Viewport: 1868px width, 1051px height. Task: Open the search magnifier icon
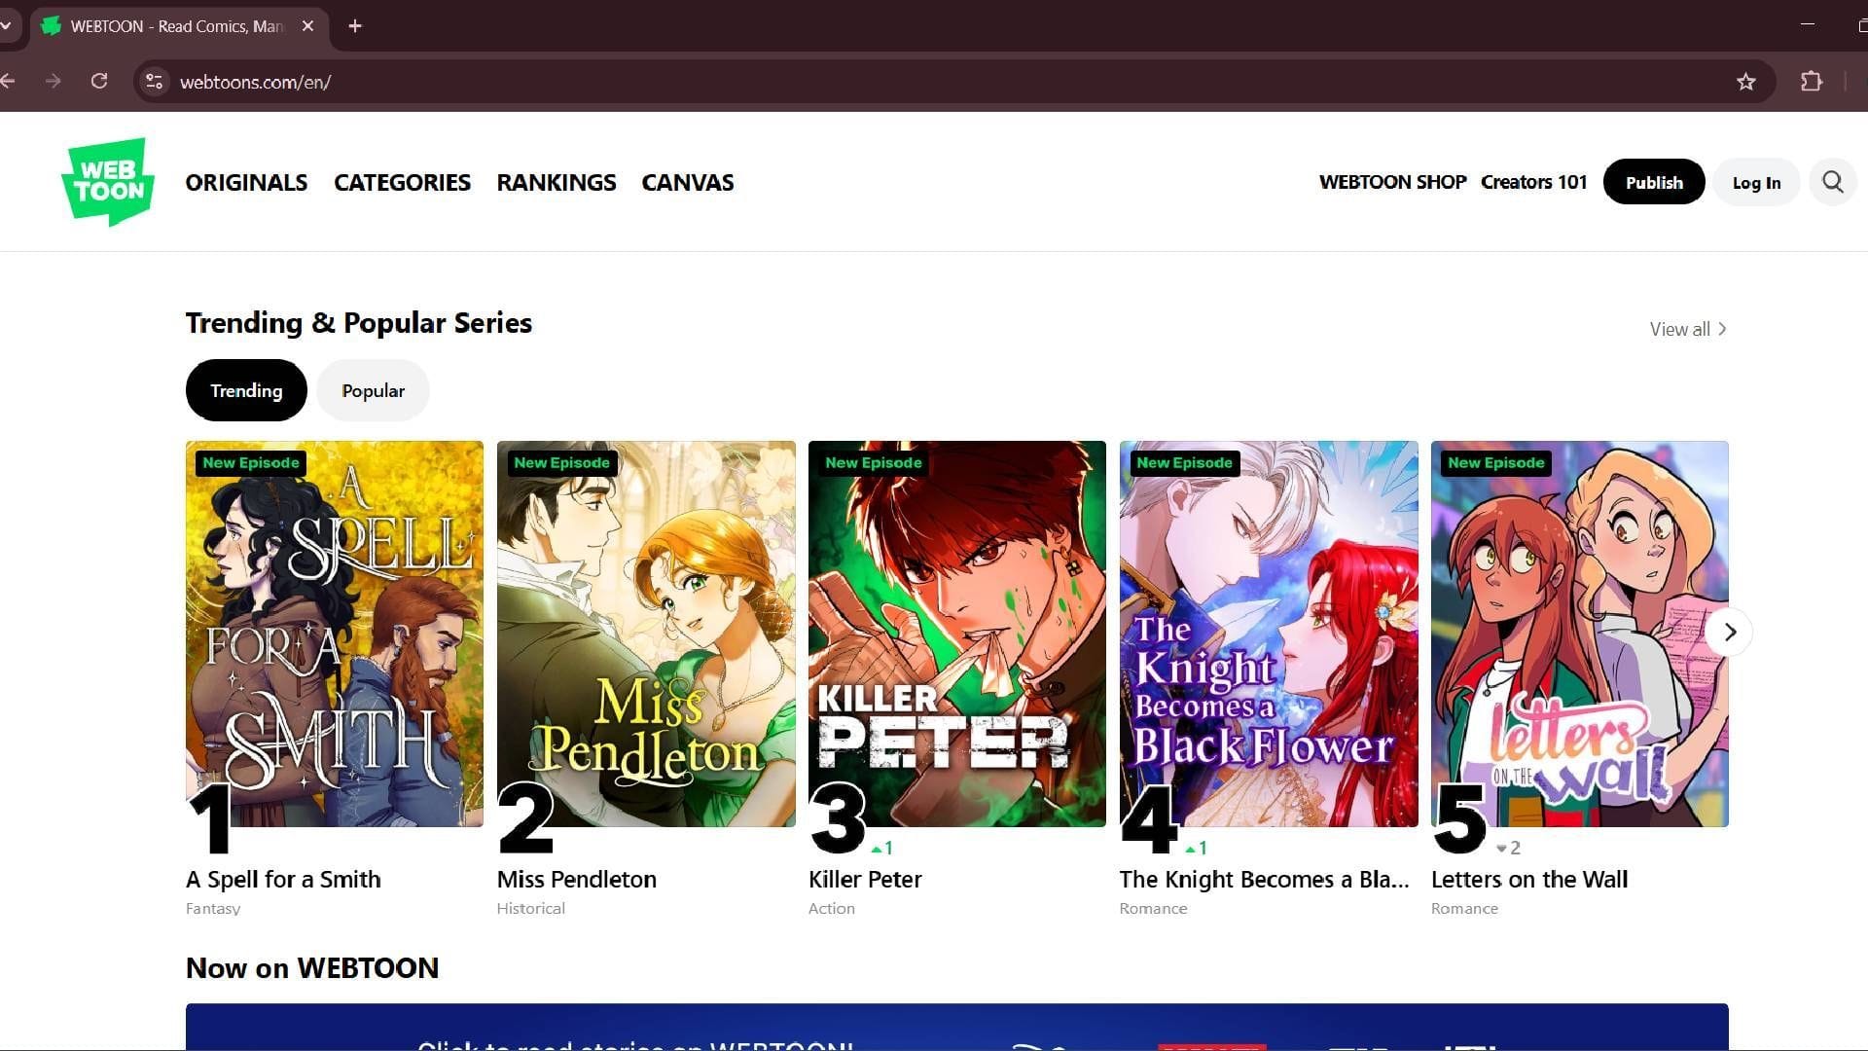pos(1832,182)
